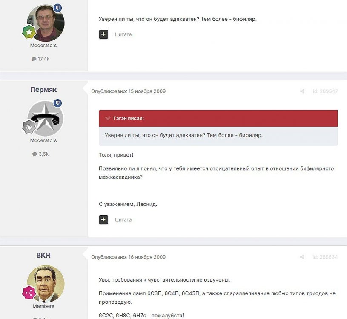Click the green star rank badge

click(29, 32)
